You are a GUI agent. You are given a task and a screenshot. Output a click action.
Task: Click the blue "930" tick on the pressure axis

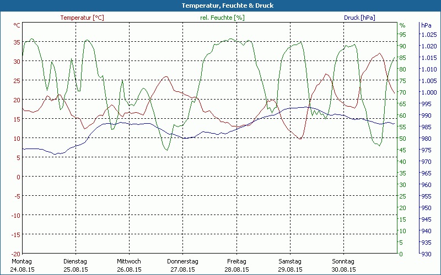click(426, 254)
